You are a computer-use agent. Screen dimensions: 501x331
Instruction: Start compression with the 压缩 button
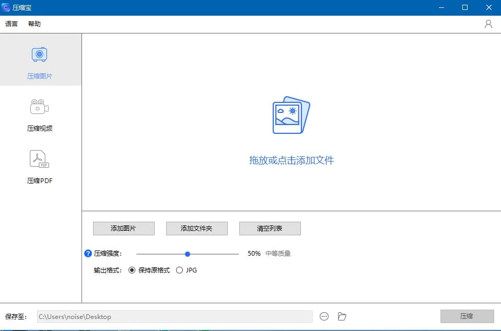(467, 316)
